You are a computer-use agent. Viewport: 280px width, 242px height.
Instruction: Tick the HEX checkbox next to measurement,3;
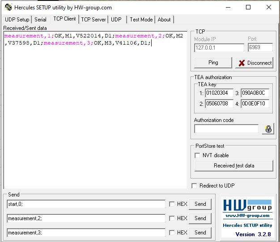coord(172,233)
